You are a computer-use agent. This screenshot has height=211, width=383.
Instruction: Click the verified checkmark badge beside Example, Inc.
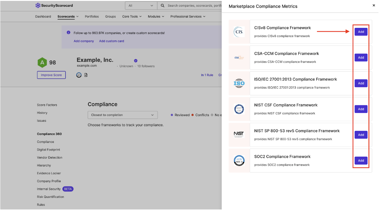[x=136, y=61]
